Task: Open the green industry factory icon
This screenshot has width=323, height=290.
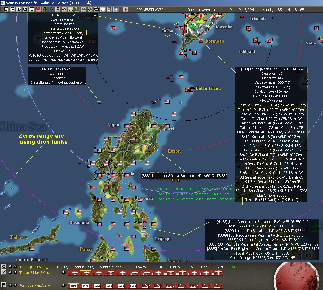Action: pyautogui.click(x=77, y=9)
